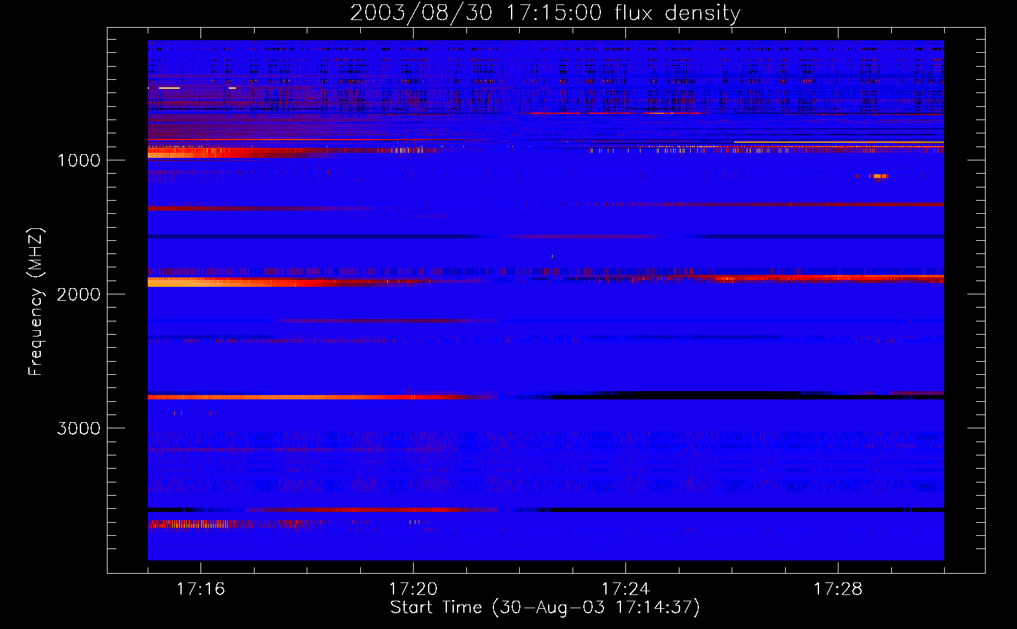Click the 17:24 time tick label
Viewport: 1017px width, 629px height.
[625, 589]
